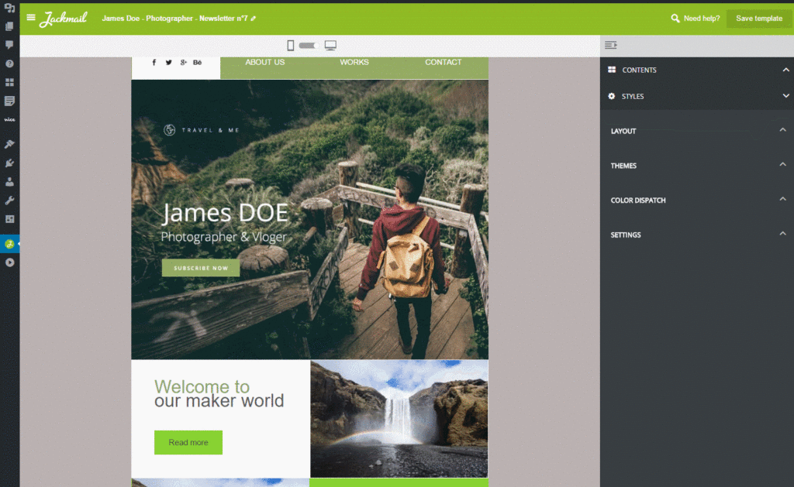
Task: Click ABOUT US in newsletter nav
Action: click(x=265, y=62)
